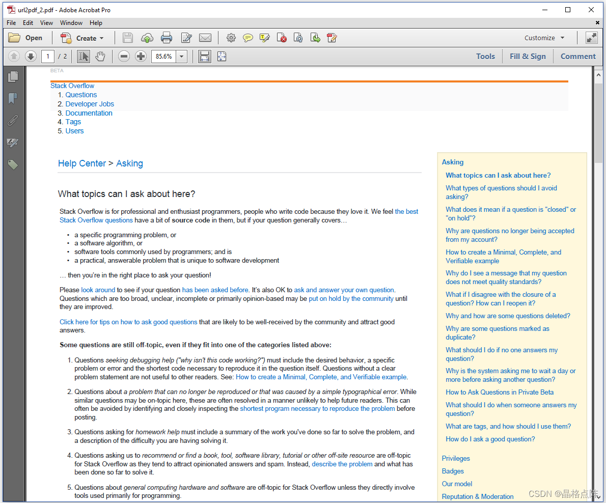The image size is (606, 503).
Task: Click the vertical scrollbar thumb
Action: tap(598, 123)
